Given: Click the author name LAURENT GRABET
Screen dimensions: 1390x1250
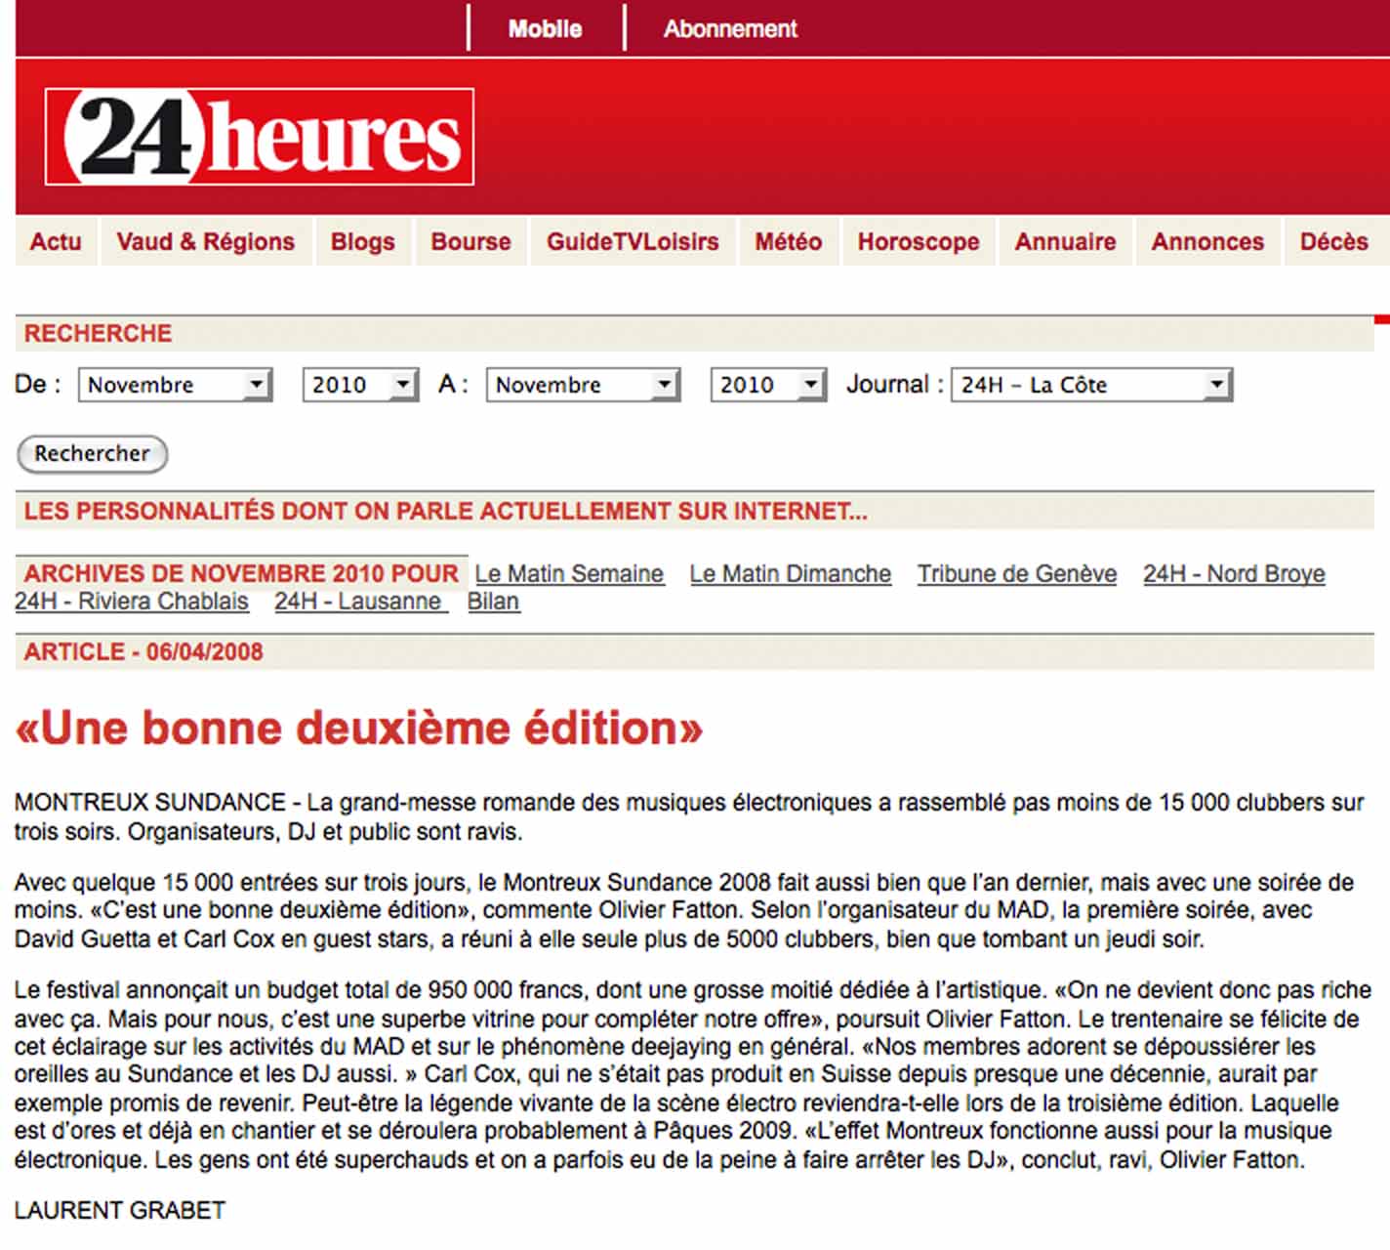Looking at the screenshot, I should click(x=120, y=1211).
